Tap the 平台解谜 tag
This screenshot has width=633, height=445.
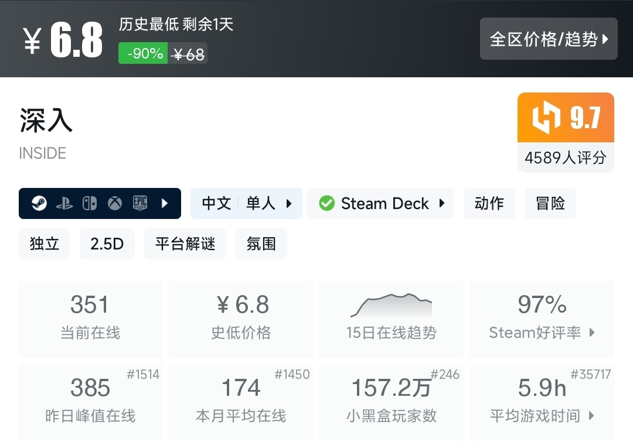point(185,244)
